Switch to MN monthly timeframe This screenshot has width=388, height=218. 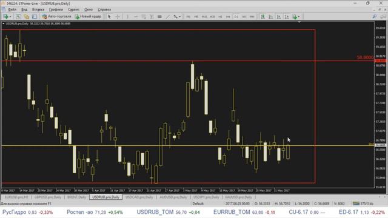tap(252, 16)
